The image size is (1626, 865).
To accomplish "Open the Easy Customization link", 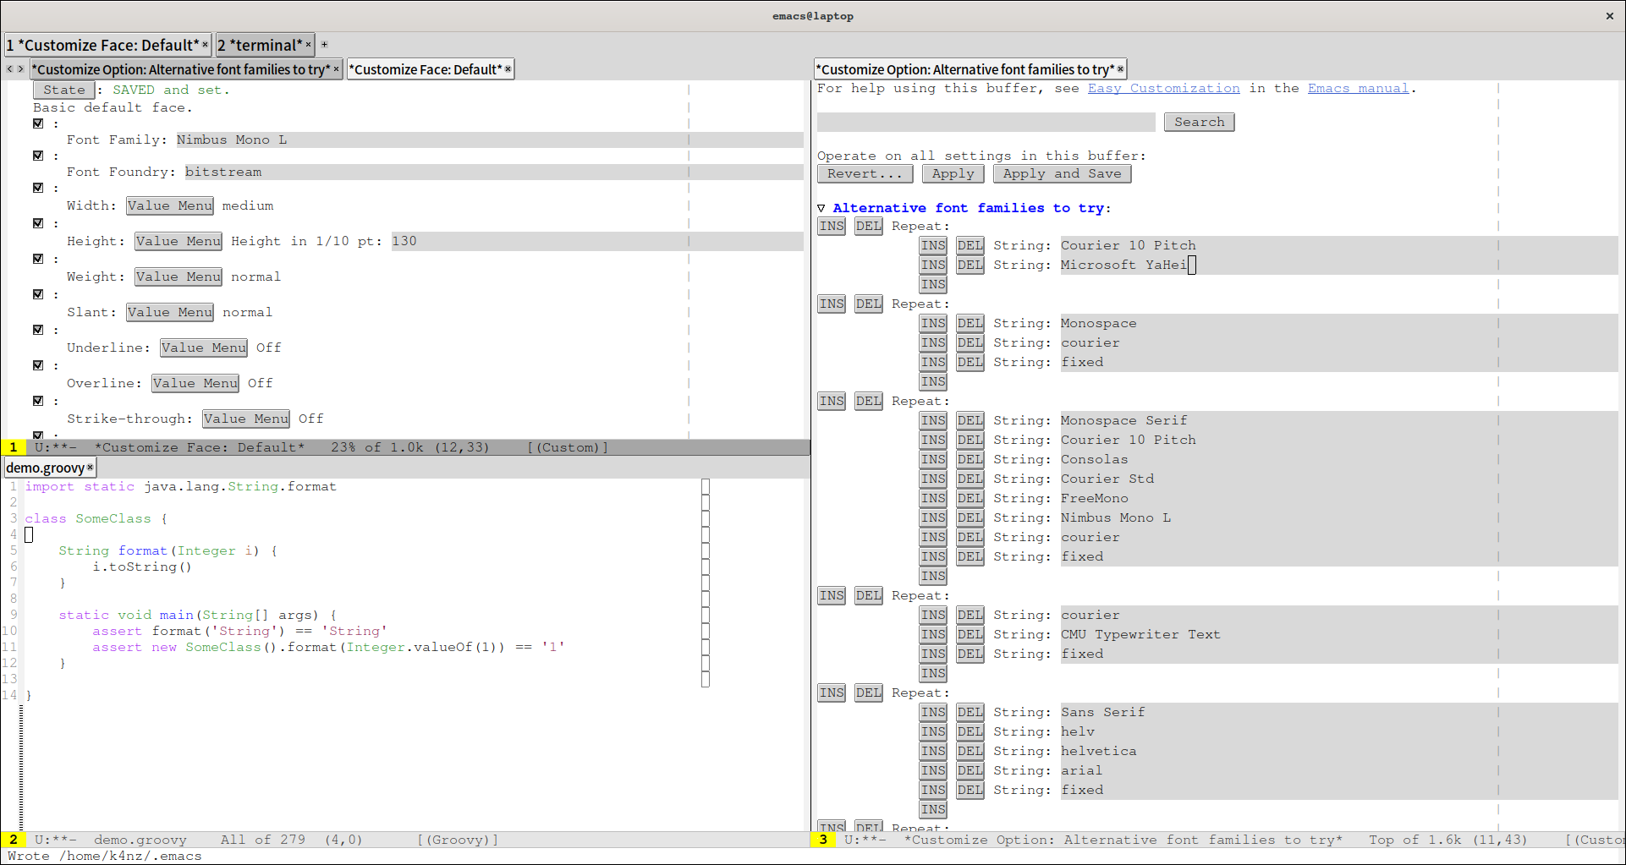I will 1163,88.
